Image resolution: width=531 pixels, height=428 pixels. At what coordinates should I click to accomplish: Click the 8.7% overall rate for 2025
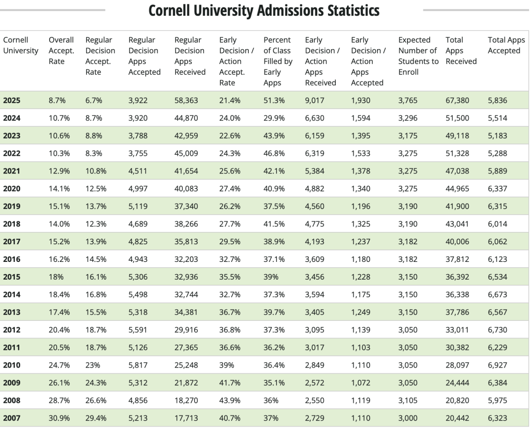(57, 100)
